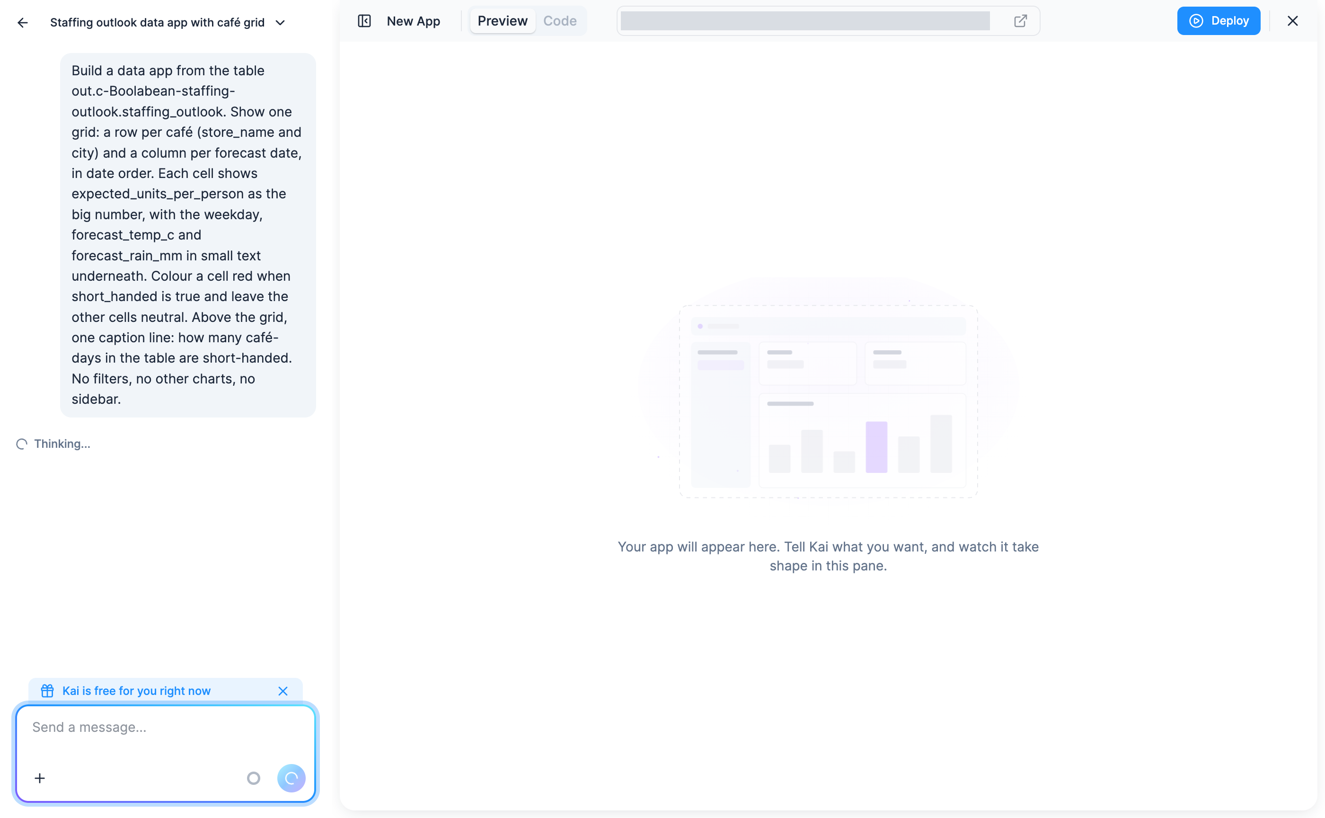Click the New App title label
This screenshot has width=1325, height=818.
[413, 21]
